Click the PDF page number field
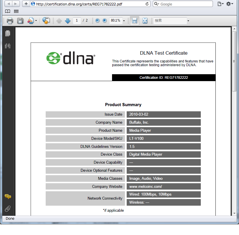The height and width of the screenshot is (235, 239). pos(77,20)
